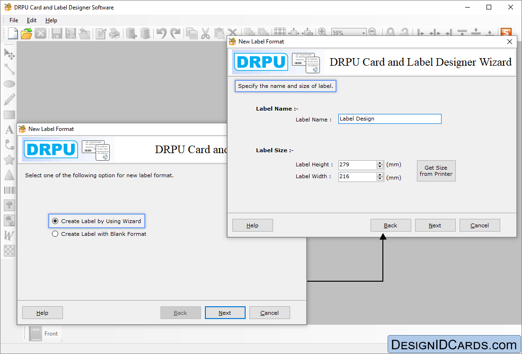Image resolution: width=522 pixels, height=354 pixels.
Task: Click the Redo arrow icon
Action: tap(175, 33)
